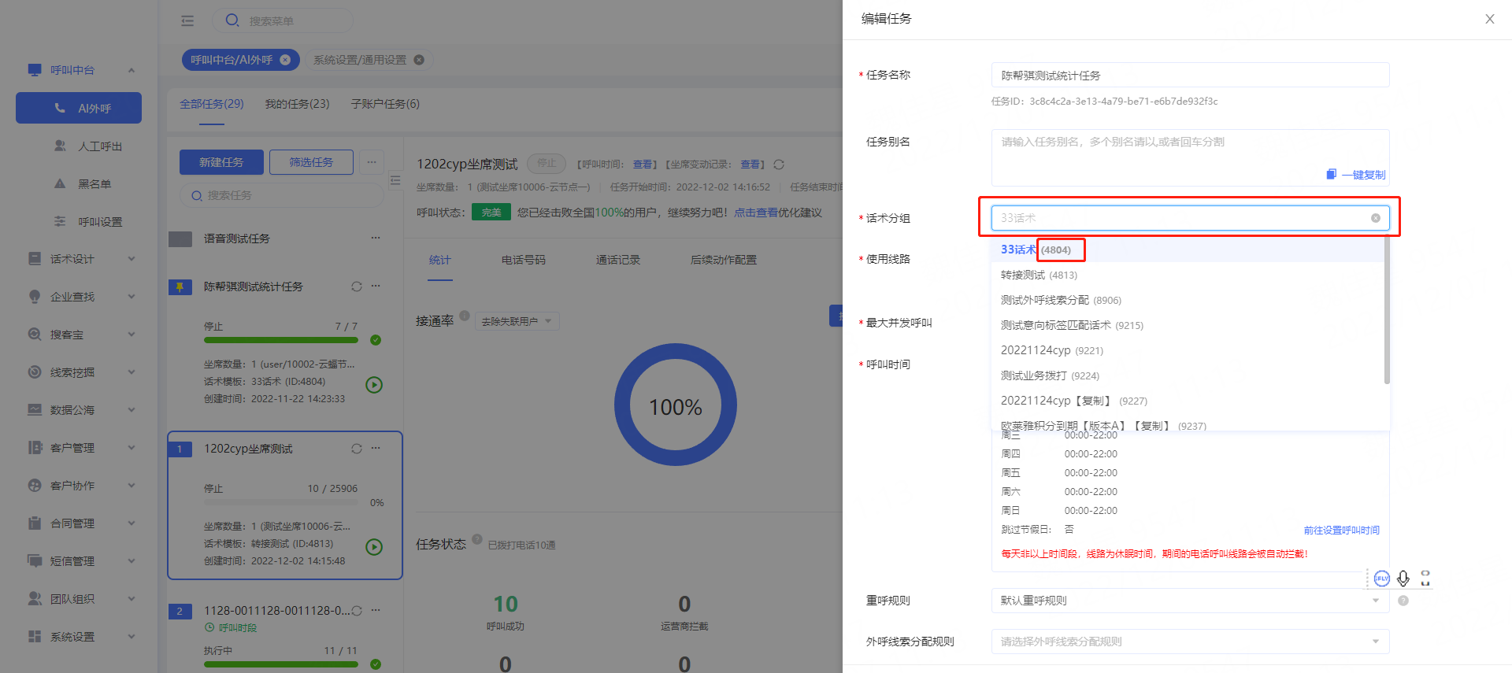The image size is (1512, 673).
Task: Open the more menu for 1202cyp坐席测试 card
Action: (x=376, y=449)
